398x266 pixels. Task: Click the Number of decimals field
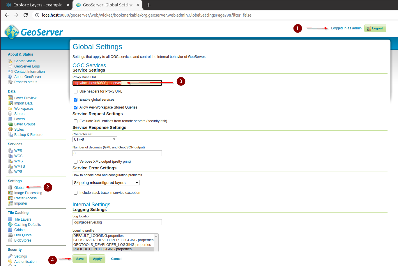tap(117, 153)
